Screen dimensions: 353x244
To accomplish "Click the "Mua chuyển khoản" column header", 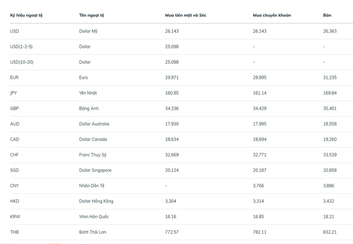I will pyautogui.click(x=272, y=15).
